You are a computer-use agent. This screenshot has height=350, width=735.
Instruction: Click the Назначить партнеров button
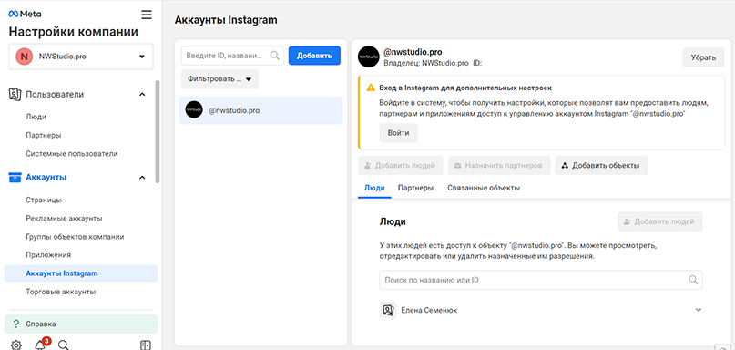[x=499, y=166]
